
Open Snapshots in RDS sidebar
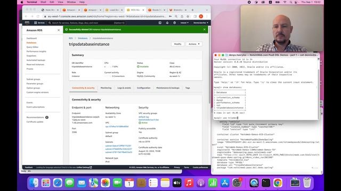tap(31, 56)
